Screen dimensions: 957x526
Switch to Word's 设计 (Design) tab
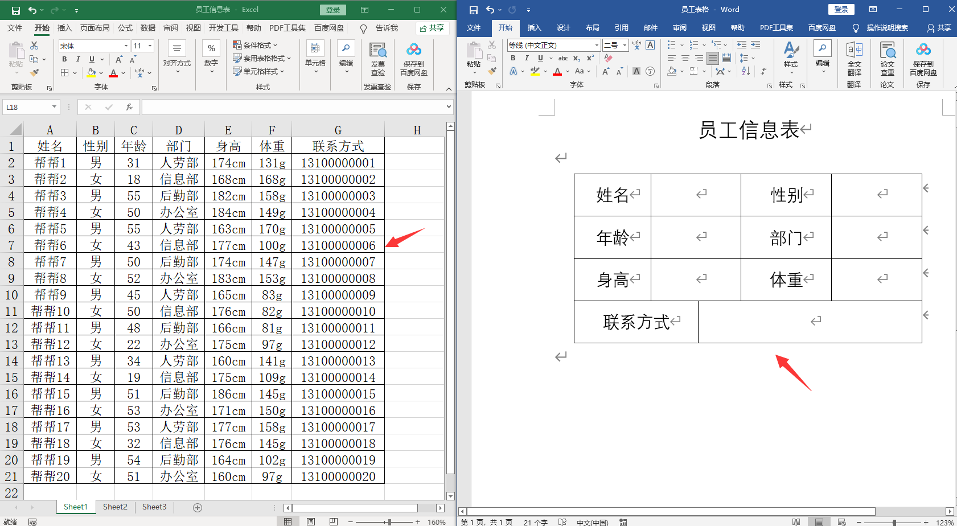point(564,28)
